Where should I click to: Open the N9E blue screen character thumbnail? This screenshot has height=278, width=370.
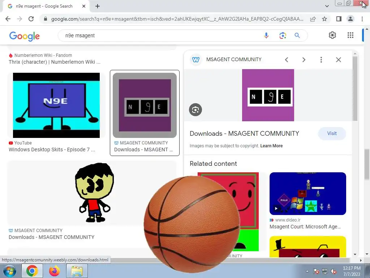pos(56,105)
